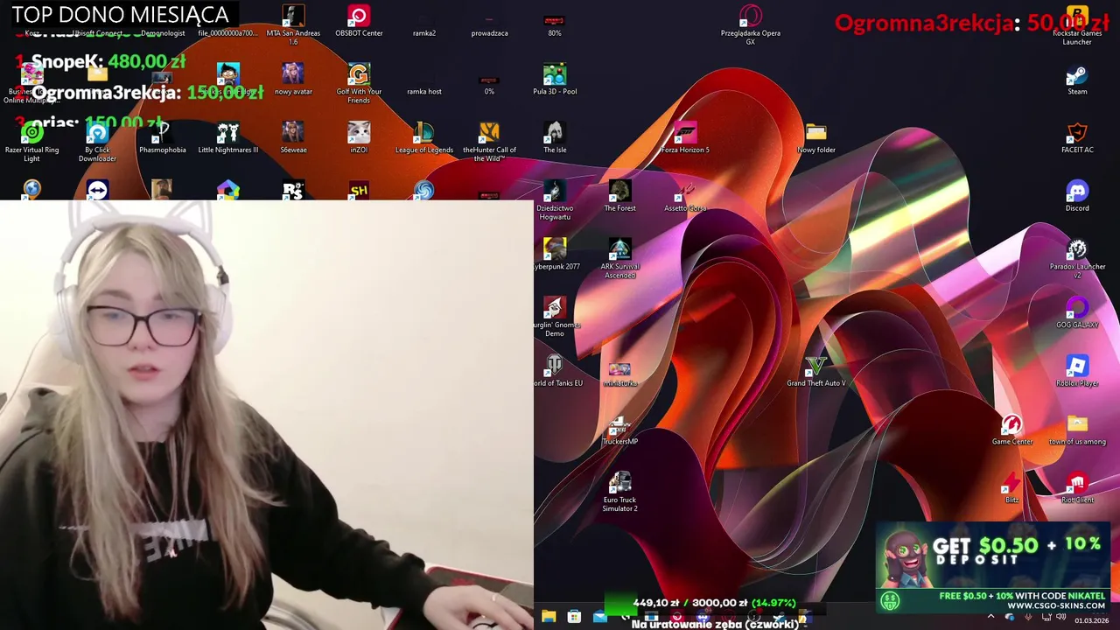Launch GOG GALAXY

pos(1077,313)
